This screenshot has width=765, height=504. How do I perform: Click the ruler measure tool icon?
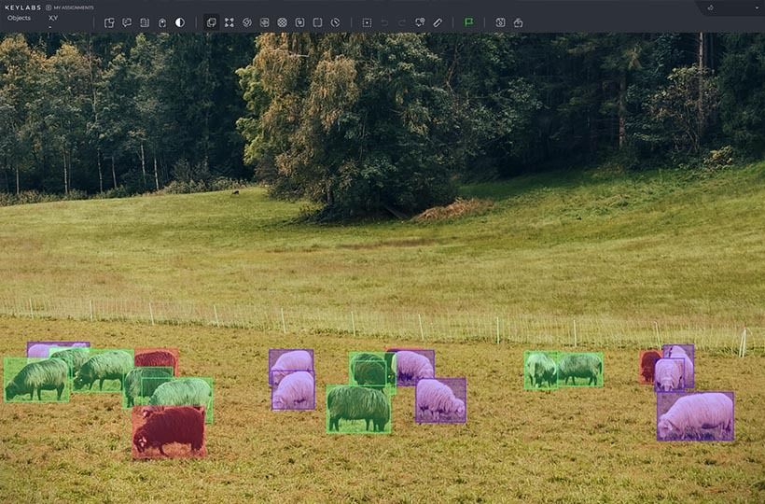(438, 22)
